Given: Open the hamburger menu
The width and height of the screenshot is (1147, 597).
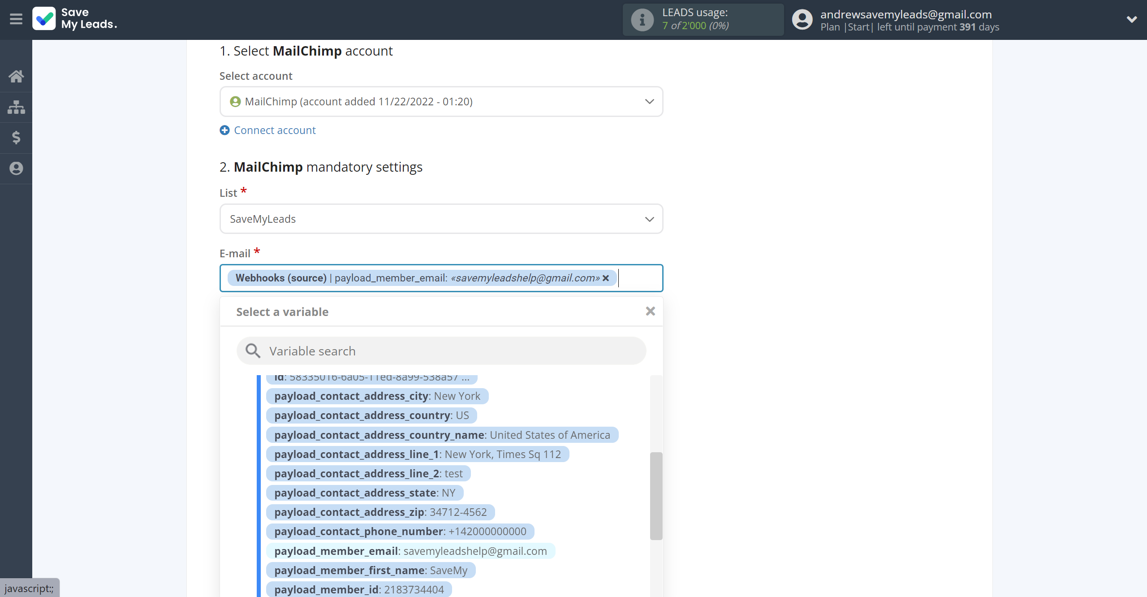Looking at the screenshot, I should coord(16,19).
